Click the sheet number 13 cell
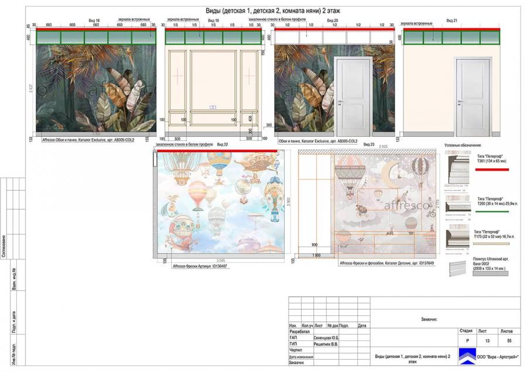Image resolution: width=527 pixels, height=372 pixels. 482,339
